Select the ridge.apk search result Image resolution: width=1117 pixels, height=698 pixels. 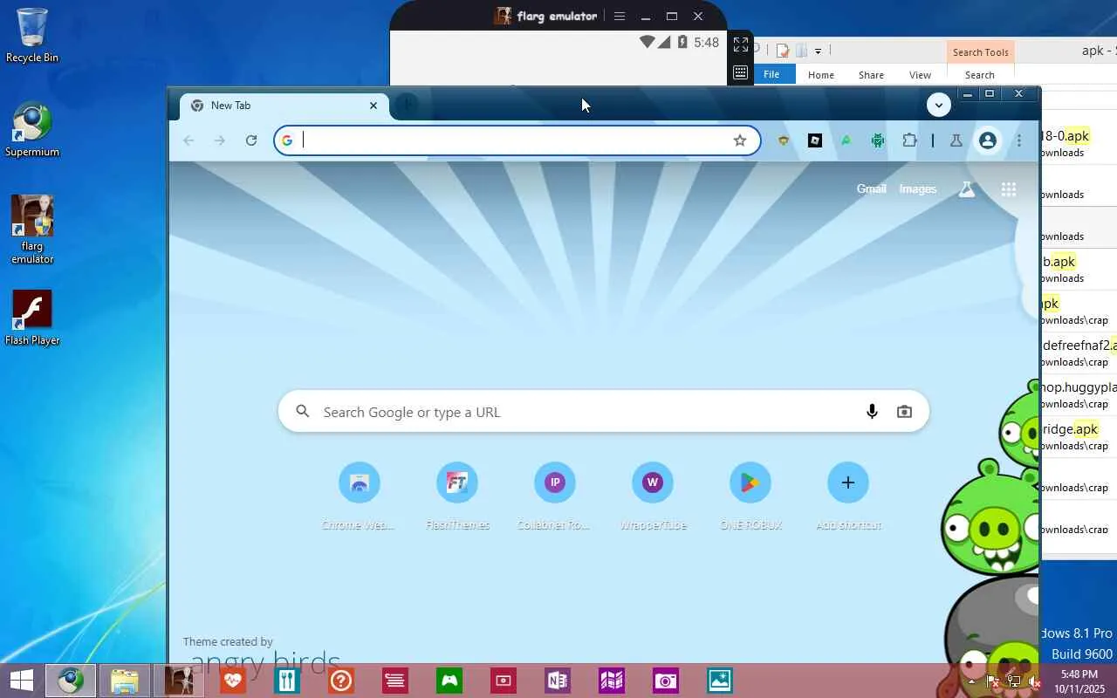(x=1079, y=436)
